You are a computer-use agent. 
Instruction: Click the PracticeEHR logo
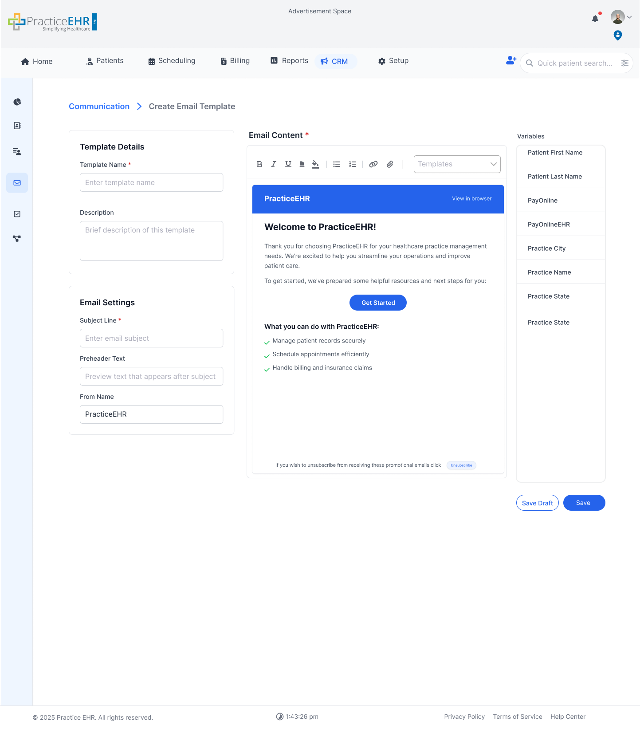(52, 22)
